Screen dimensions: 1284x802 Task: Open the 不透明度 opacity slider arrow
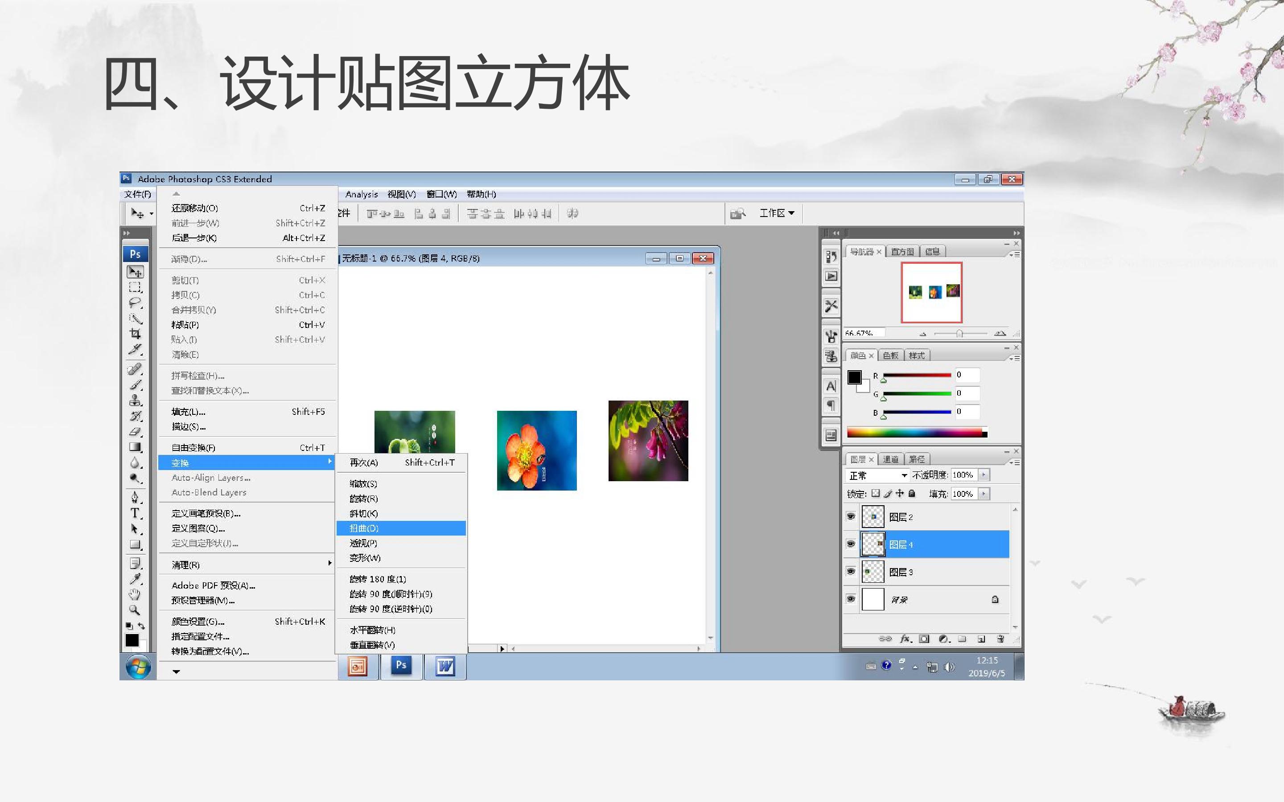(x=984, y=475)
